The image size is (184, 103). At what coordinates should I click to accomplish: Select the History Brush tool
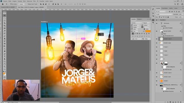pos(5,41)
